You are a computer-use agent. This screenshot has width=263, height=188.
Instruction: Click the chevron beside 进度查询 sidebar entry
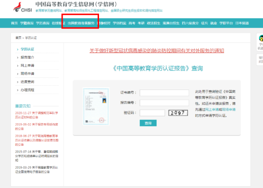click(x=18, y=82)
